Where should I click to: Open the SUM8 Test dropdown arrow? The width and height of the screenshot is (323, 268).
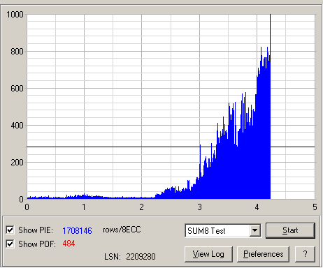click(x=255, y=230)
